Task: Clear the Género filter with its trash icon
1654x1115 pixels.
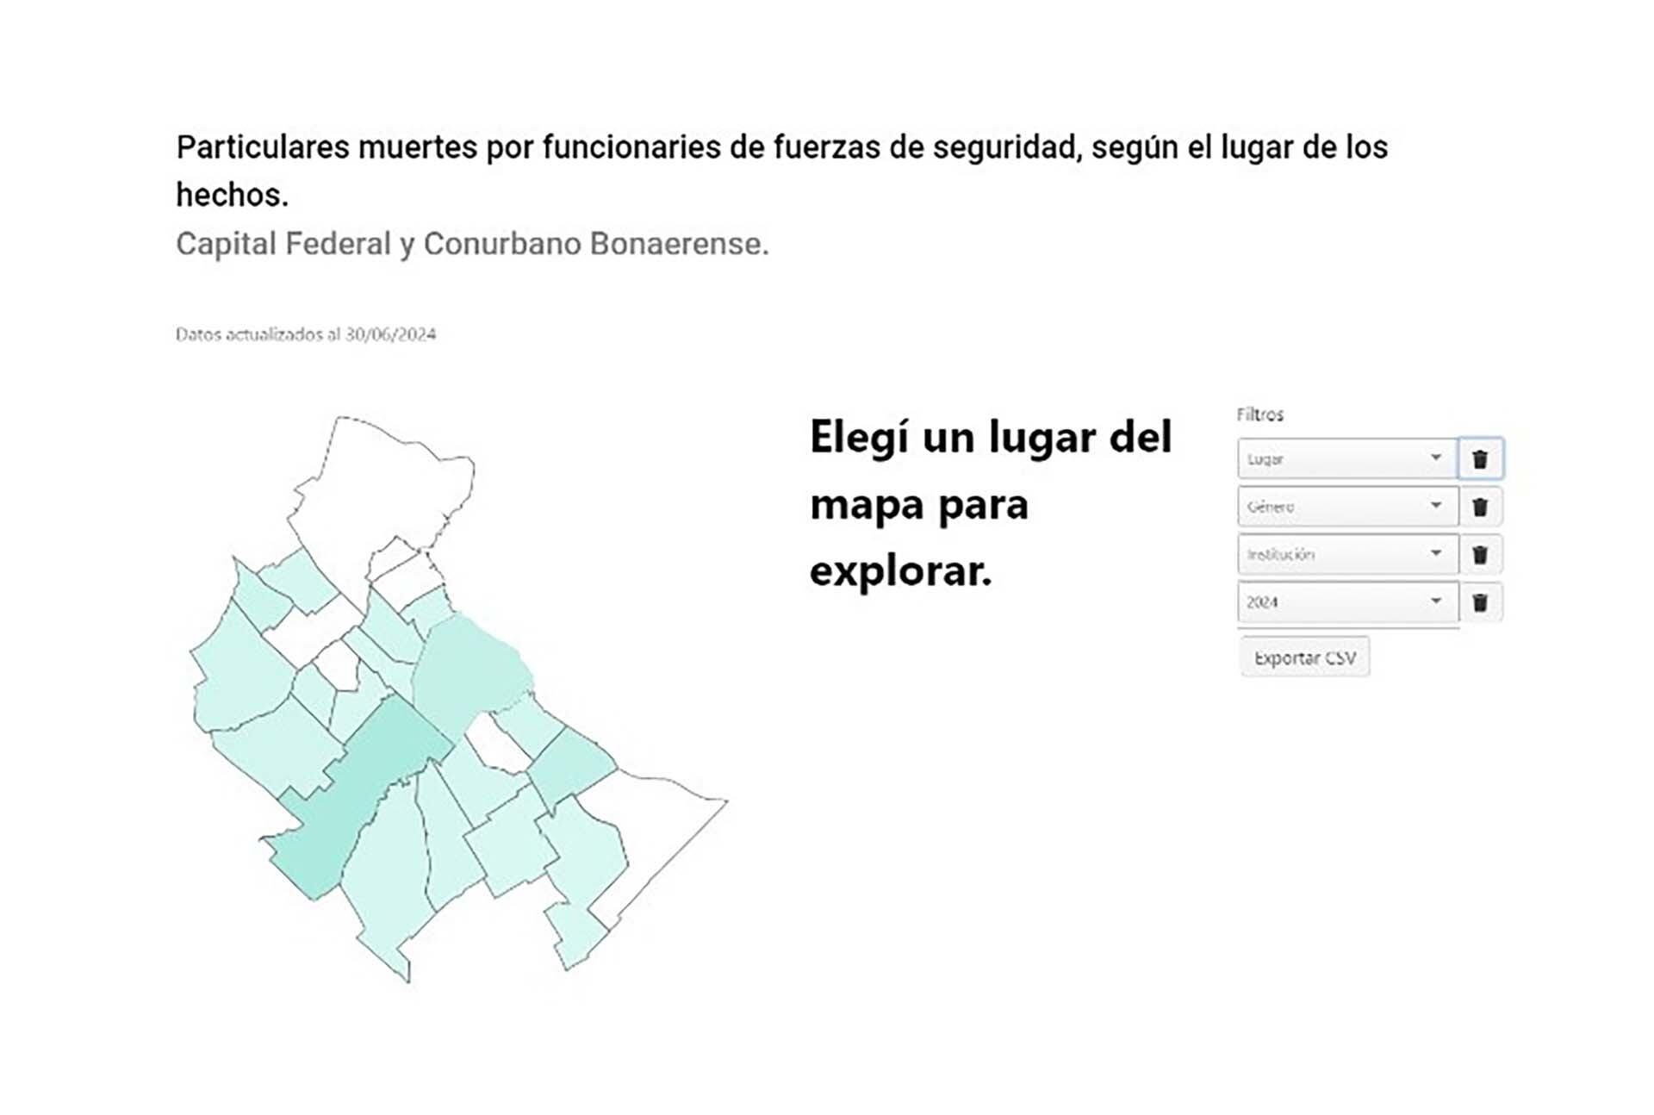Action: click(1480, 507)
